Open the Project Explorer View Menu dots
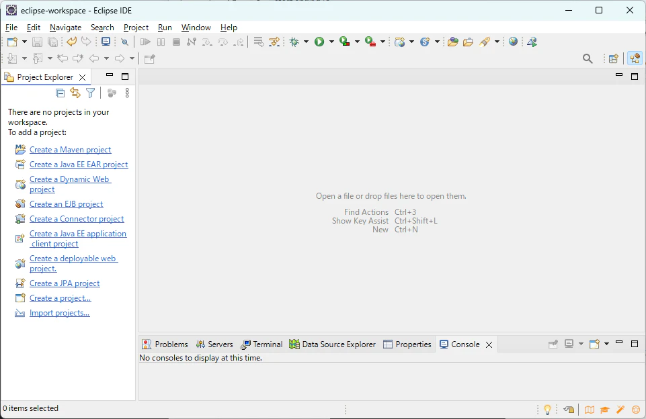The image size is (646, 419). pyautogui.click(x=127, y=93)
